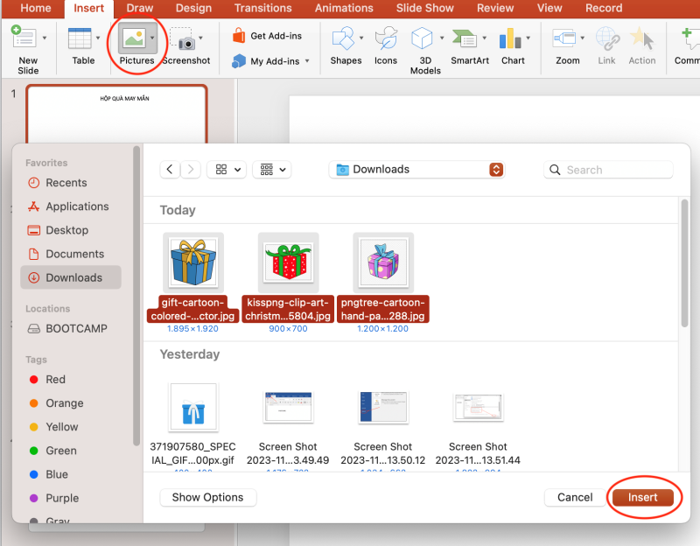The image size is (700, 546).
Task: Select Documents in sidebar
Action: (x=71, y=254)
